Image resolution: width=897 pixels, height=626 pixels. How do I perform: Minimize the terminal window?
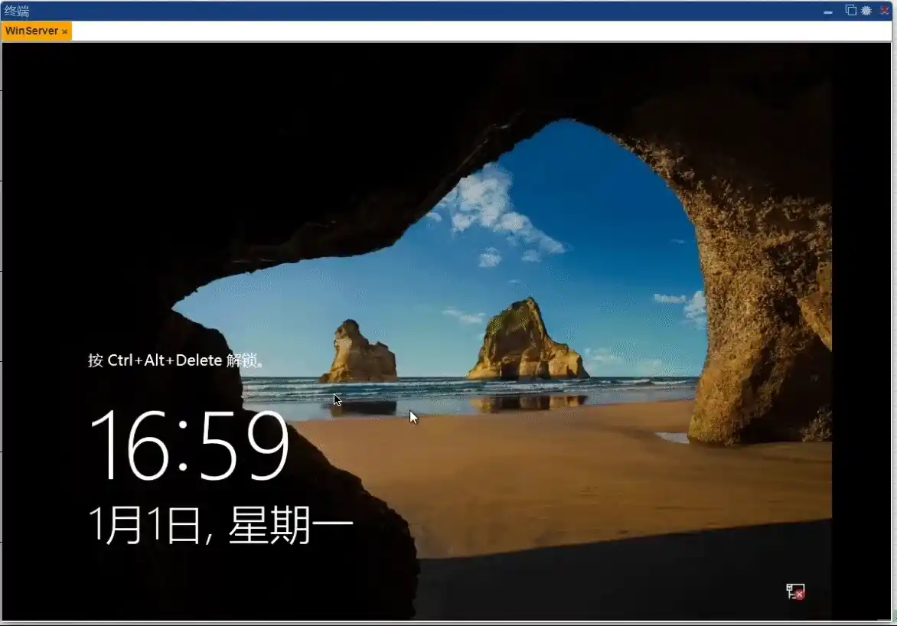828,11
